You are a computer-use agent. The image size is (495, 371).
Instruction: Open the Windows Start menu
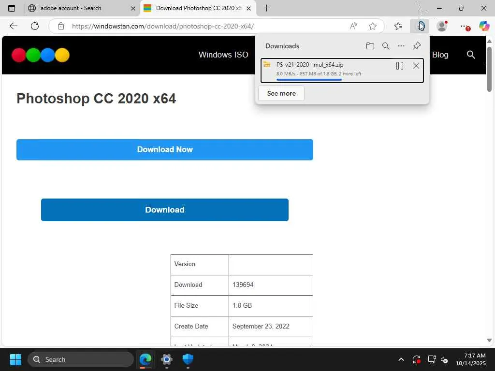[x=15, y=359]
